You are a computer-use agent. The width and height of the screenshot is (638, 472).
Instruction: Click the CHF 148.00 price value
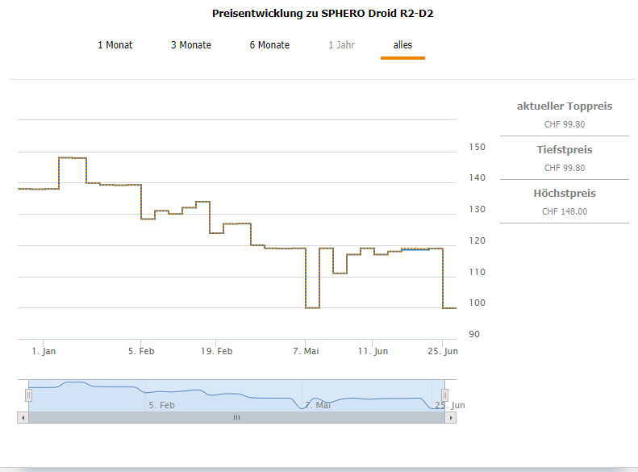[564, 211]
